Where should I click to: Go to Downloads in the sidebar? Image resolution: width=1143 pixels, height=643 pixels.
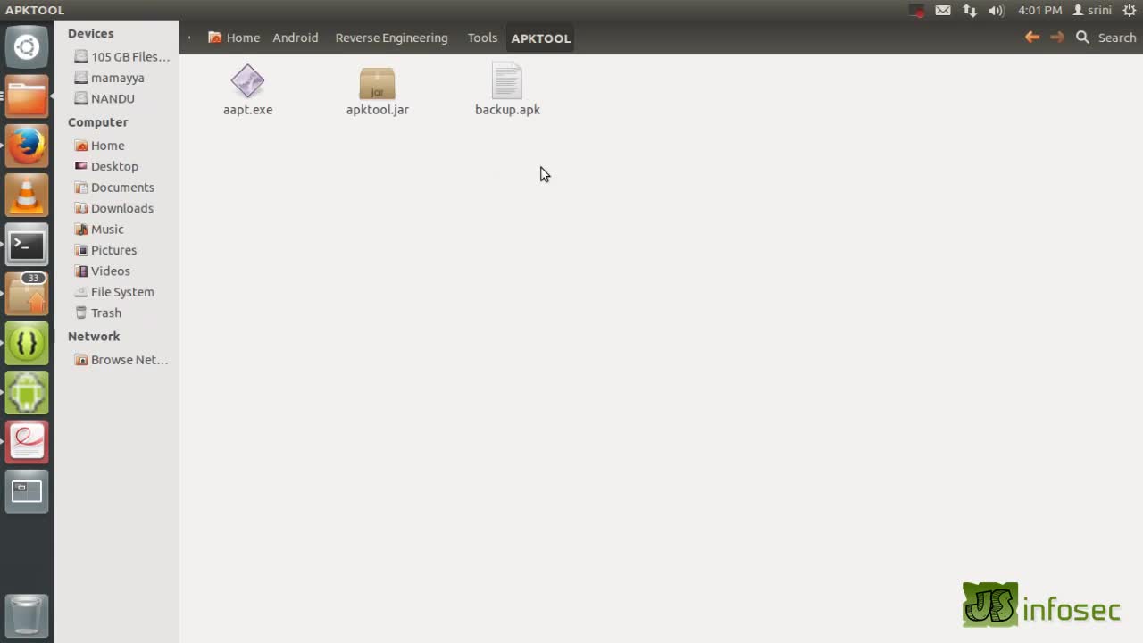(113, 208)
